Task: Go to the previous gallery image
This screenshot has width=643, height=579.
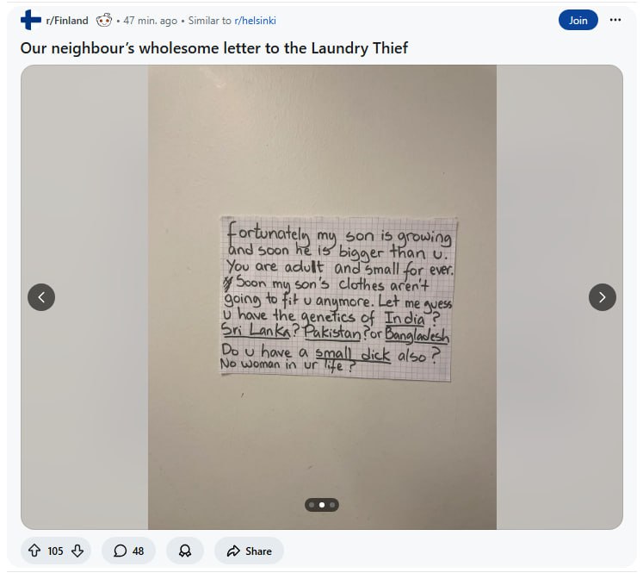Action: [41, 297]
